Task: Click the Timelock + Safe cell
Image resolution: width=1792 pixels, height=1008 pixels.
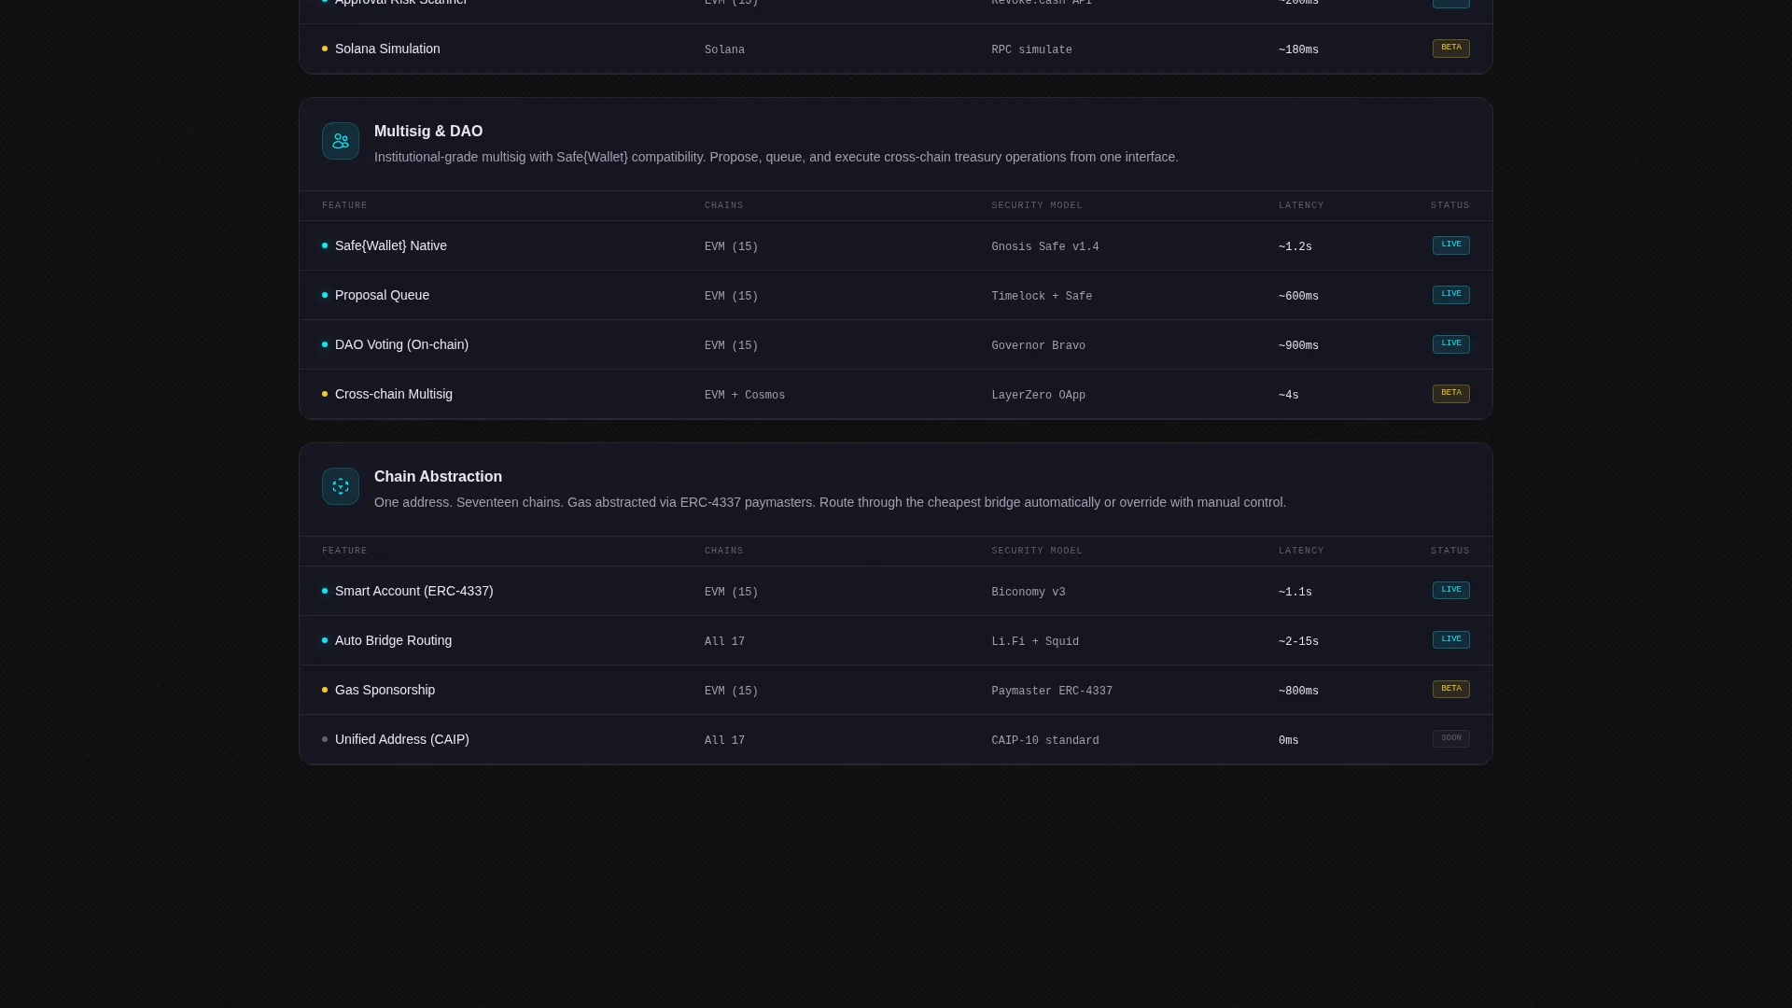Action: coord(1042,297)
